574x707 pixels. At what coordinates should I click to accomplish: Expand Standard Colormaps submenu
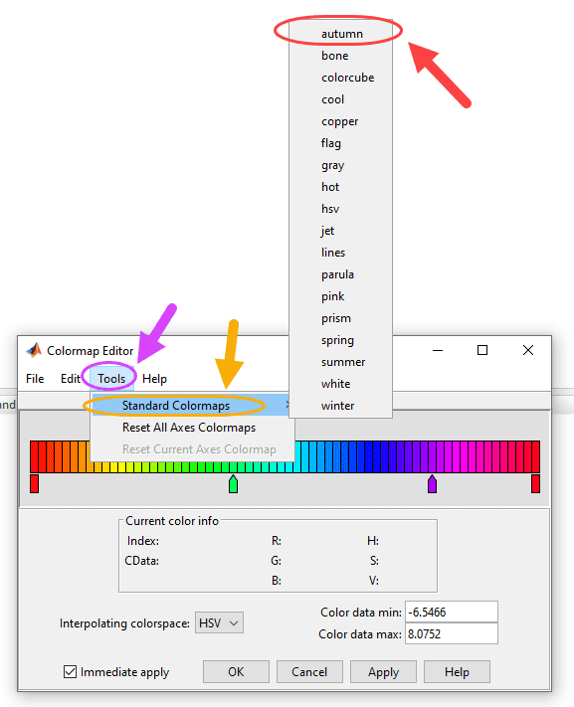193,406
